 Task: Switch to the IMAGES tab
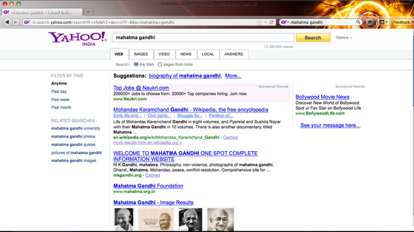coord(141,54)
